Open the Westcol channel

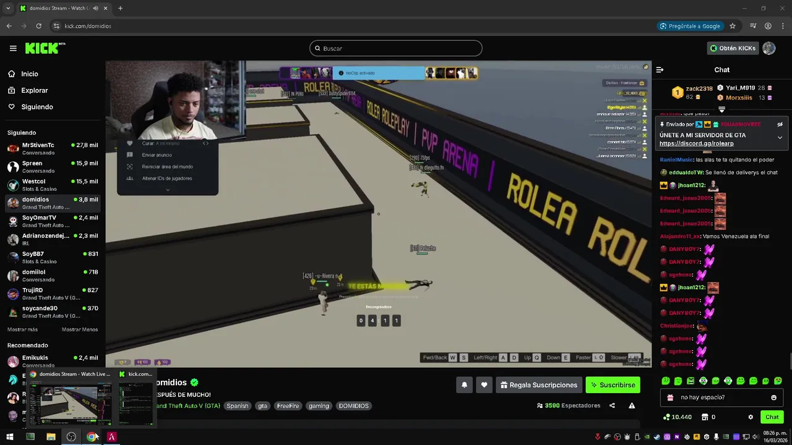click(x=53, y=185)
